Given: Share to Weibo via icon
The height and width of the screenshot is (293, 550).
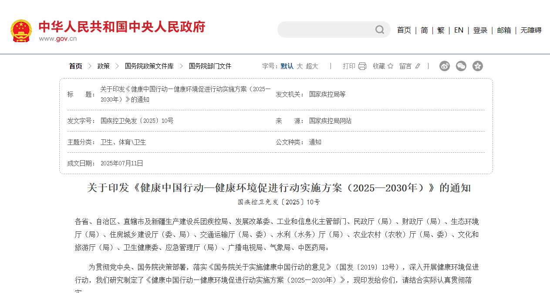Looking at the screenshot, I should click(444, 66).
